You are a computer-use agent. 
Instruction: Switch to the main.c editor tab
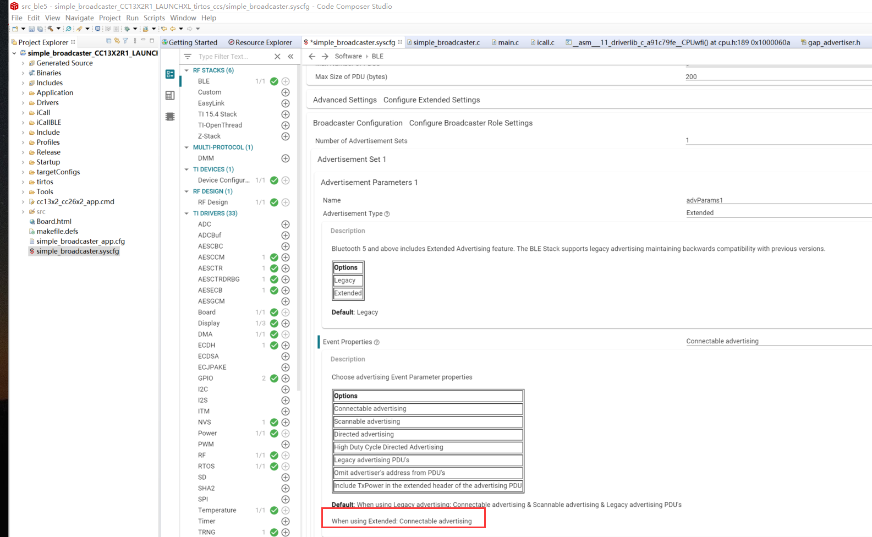[x=505, y=42]
